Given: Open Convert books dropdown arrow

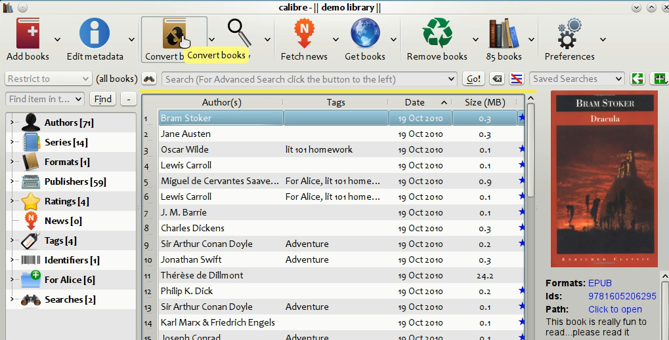Looking at the screenshot, I should (211, 39).
